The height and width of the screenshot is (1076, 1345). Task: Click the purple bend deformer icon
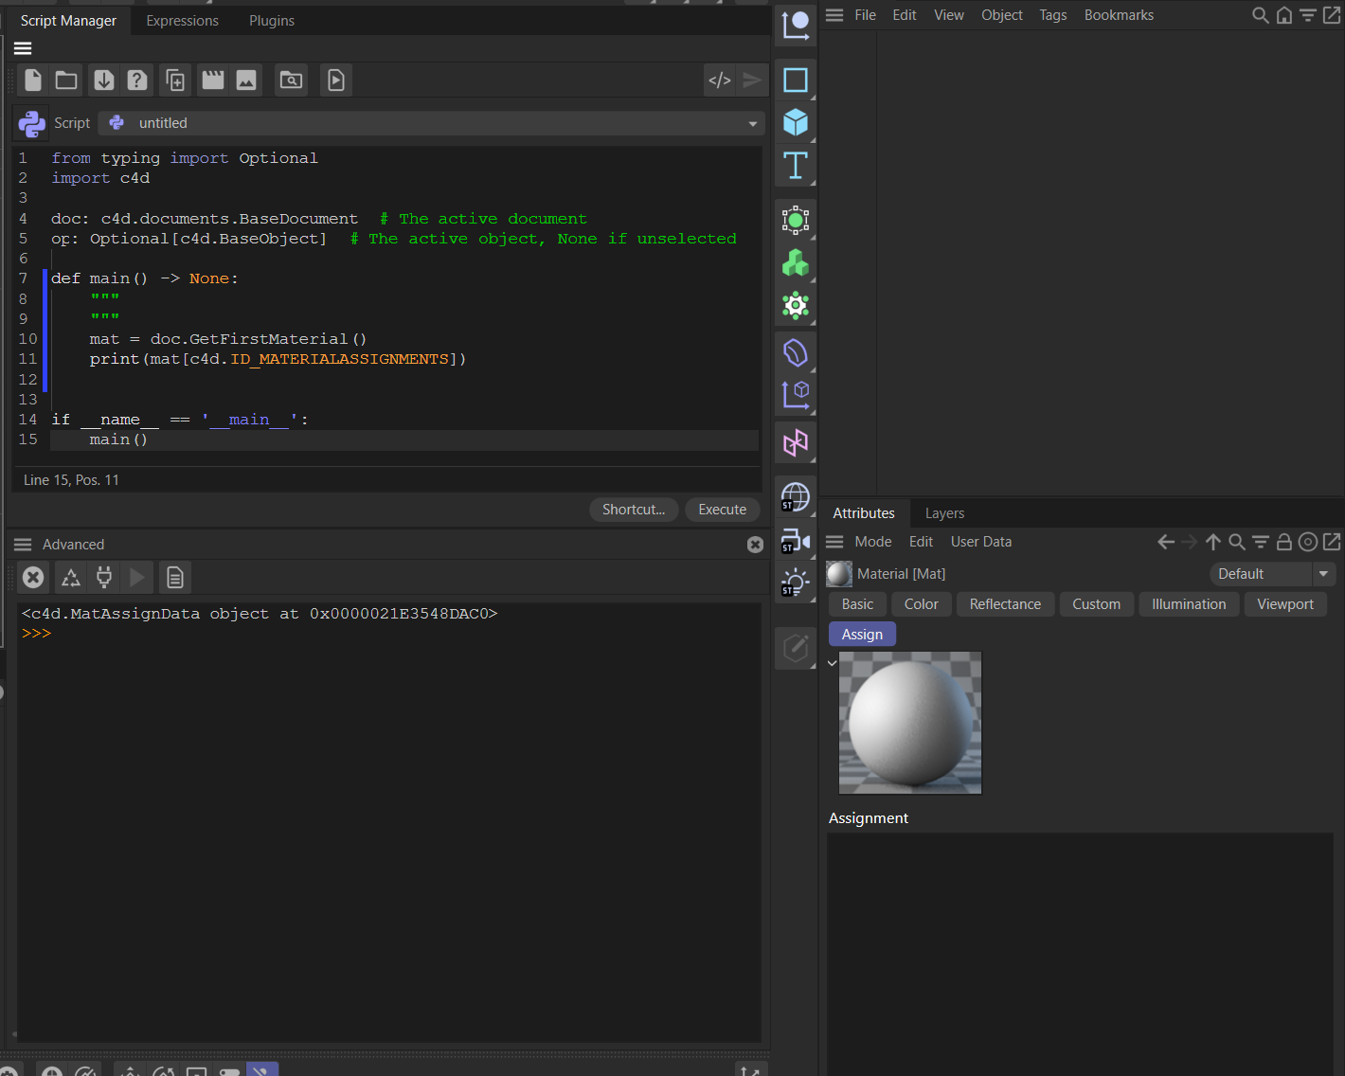(796, 353)
